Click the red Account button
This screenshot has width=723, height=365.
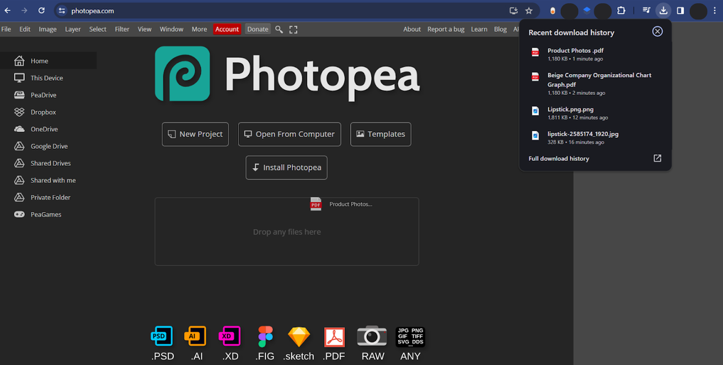[227, 29]
